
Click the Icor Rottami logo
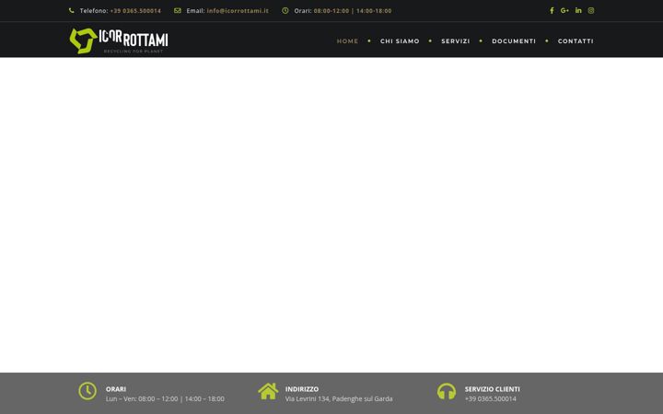[x=119, y=40]
